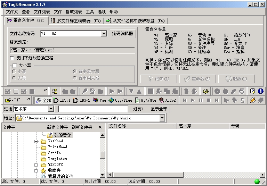This screenshot has width=267, height=186.
Task: Open the 文件名称掩码 dropdown arrow
Action: (x=104, y=34)
